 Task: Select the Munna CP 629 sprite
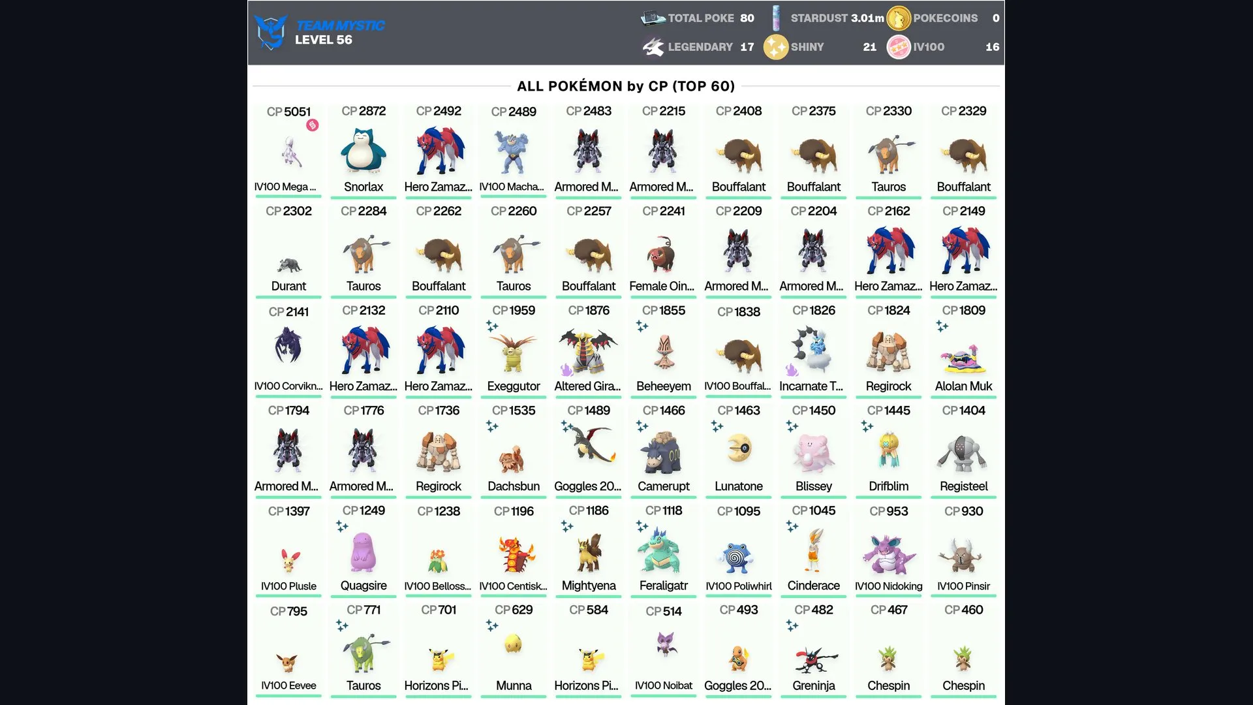point(514,644)
